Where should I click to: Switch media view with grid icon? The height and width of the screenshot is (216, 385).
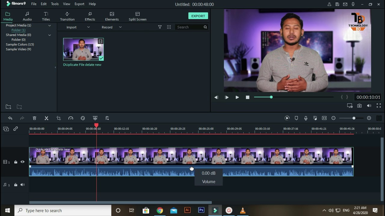(x=169, y=27)
